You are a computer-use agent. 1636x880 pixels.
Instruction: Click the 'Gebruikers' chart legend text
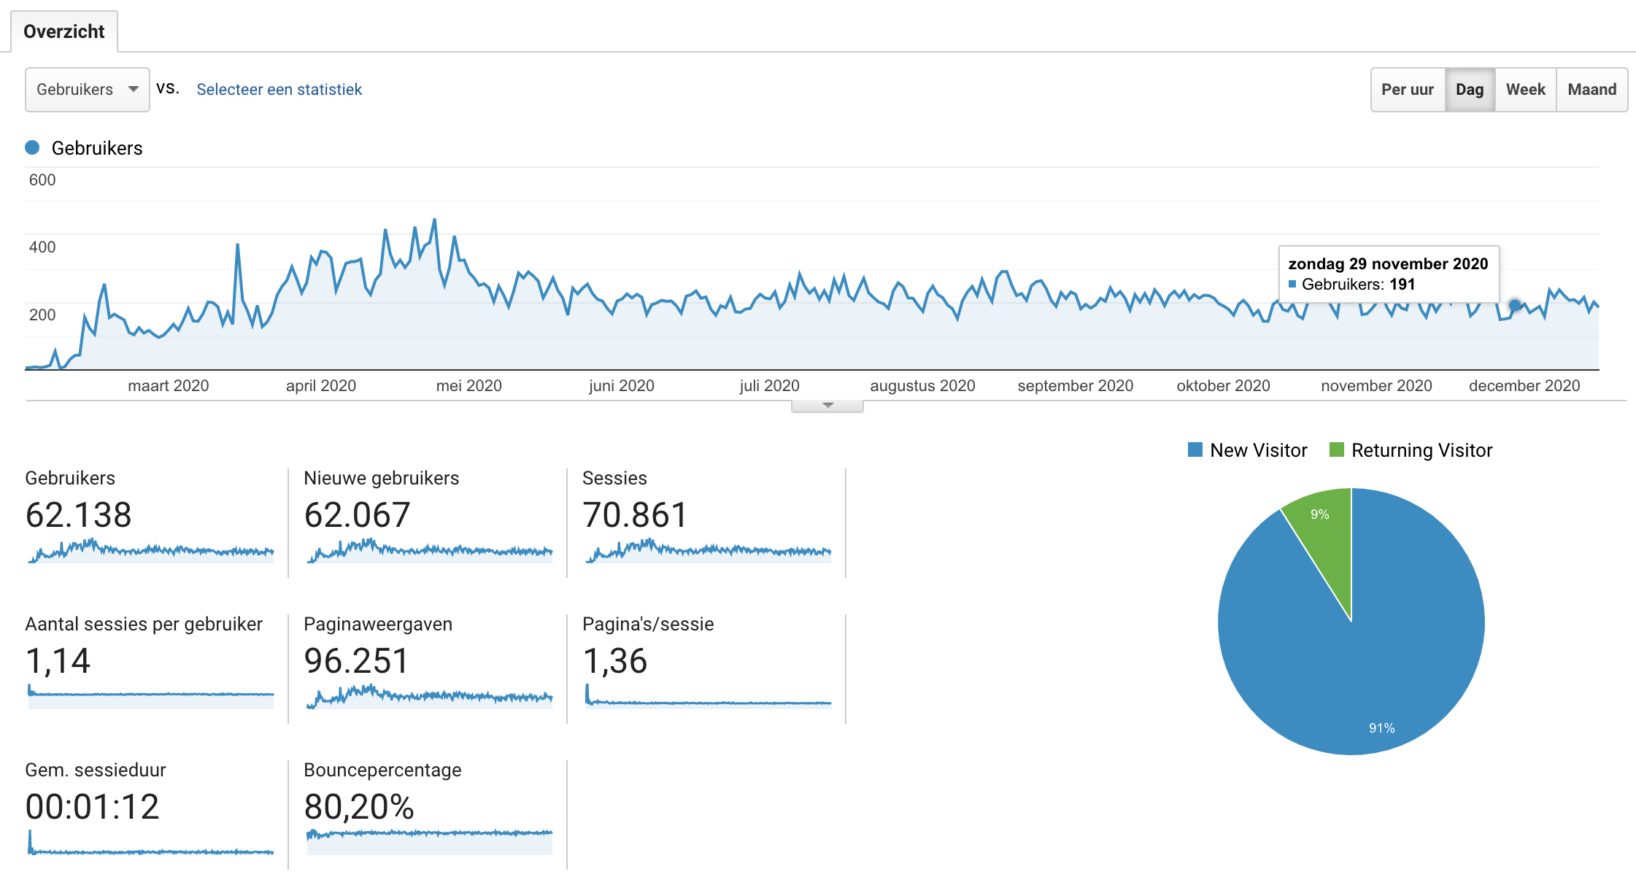(x=97, y=148)
